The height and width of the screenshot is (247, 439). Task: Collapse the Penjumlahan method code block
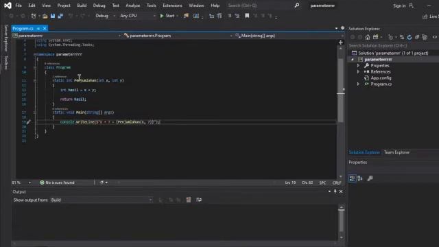click(x=35, y=81)
